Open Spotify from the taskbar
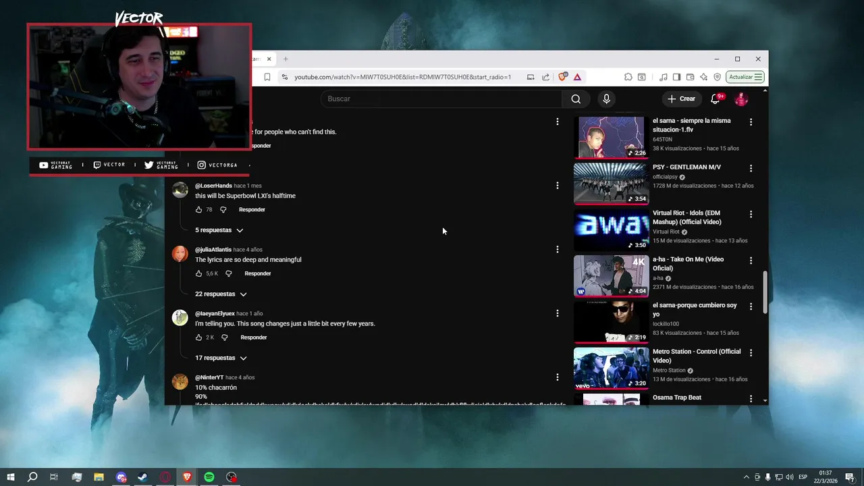This screenshot has height=486, width=864. click(209, 477)
